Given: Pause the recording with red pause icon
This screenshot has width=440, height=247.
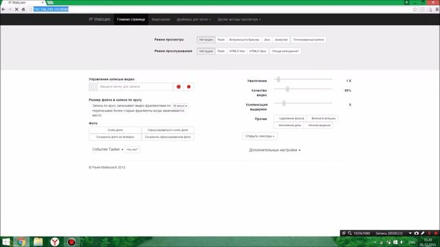Looking at the screenshot, I should coord(429,233).
